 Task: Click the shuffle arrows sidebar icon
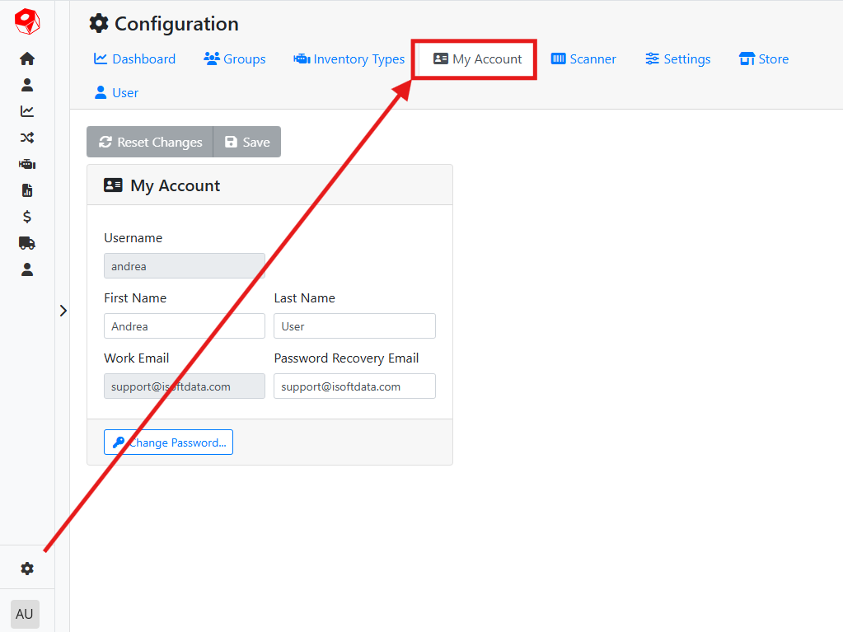click(27, 138)
